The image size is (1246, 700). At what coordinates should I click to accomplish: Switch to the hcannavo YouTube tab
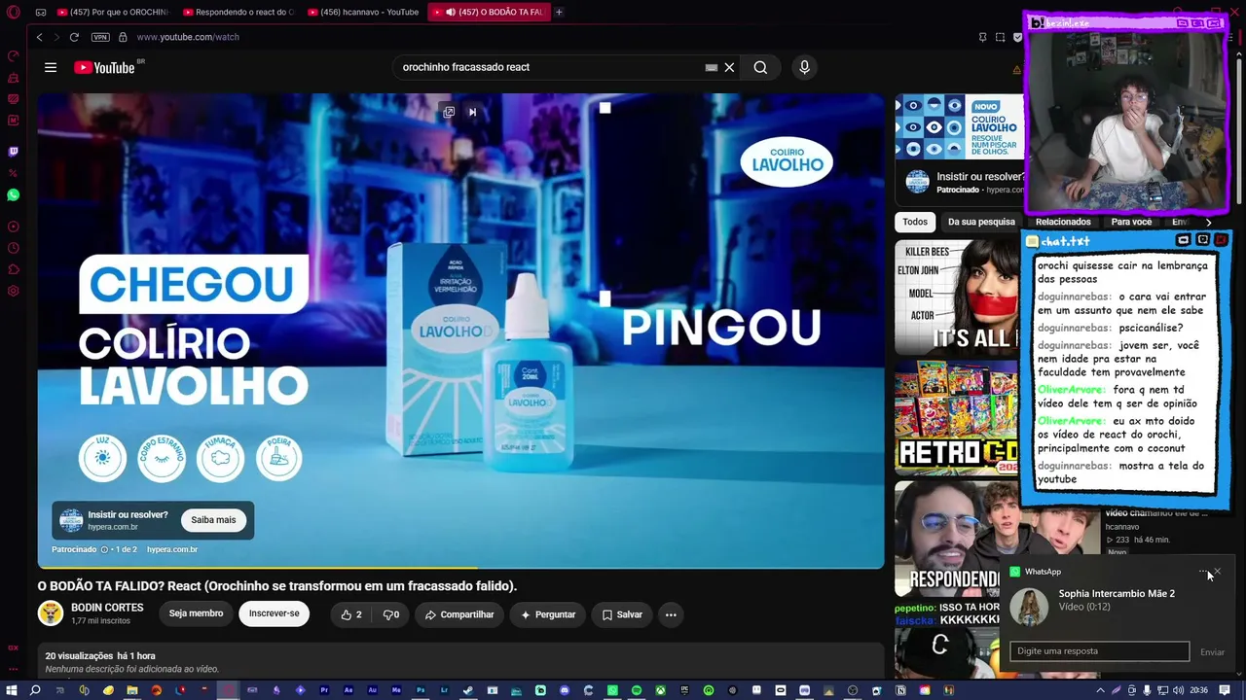point(363,12)
